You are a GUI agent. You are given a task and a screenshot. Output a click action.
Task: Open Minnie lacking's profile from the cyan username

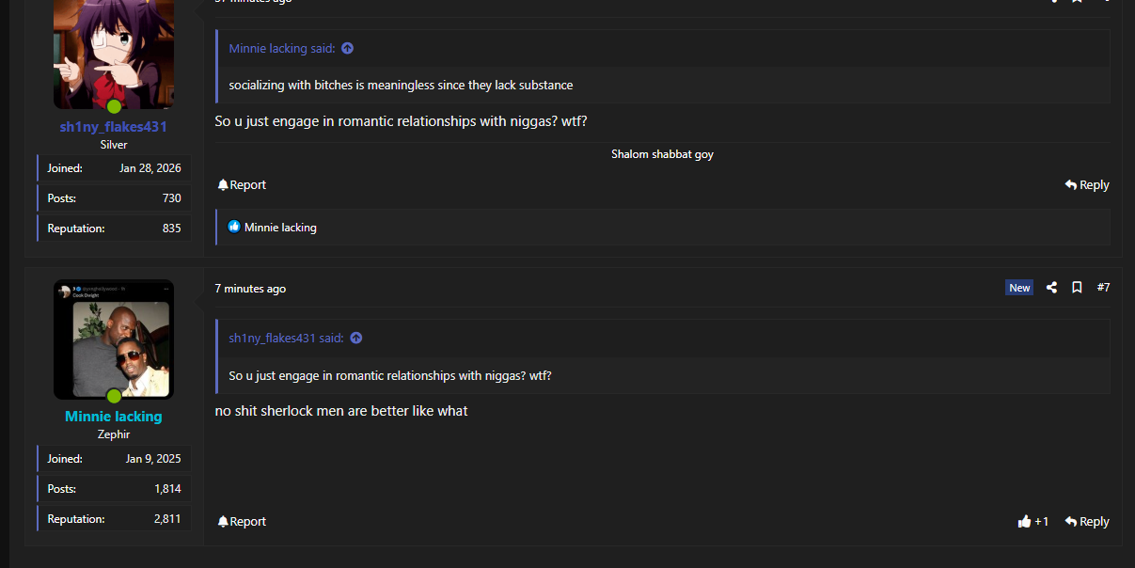114,416
